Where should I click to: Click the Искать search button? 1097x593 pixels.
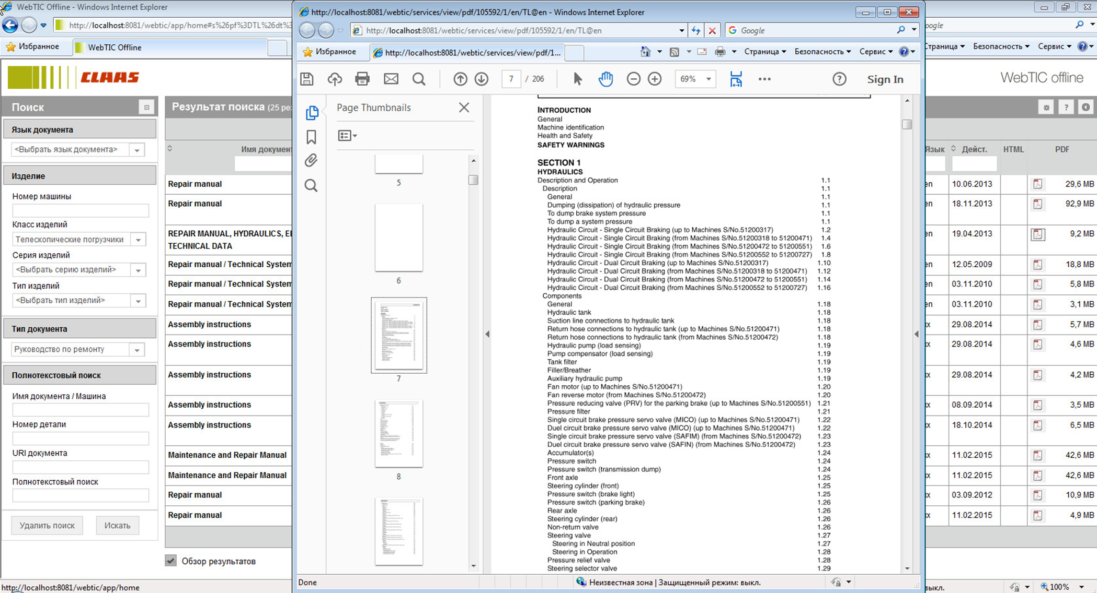pyautogui.click(x=117, y=525)
